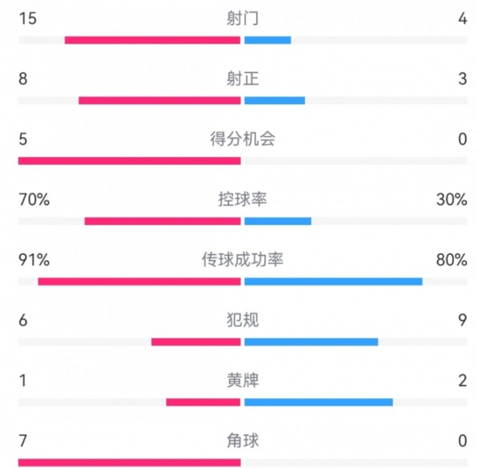This screenshot has height=469, width=477.
Task: Select the 得分机会 label
Action: (241, 139)
